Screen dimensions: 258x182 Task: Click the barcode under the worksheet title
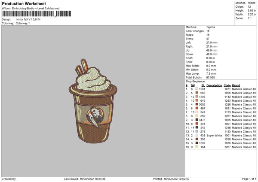37,14
